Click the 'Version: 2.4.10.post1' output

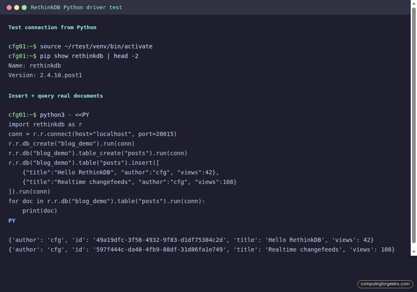pyautogui.click(x=45, y=75)
